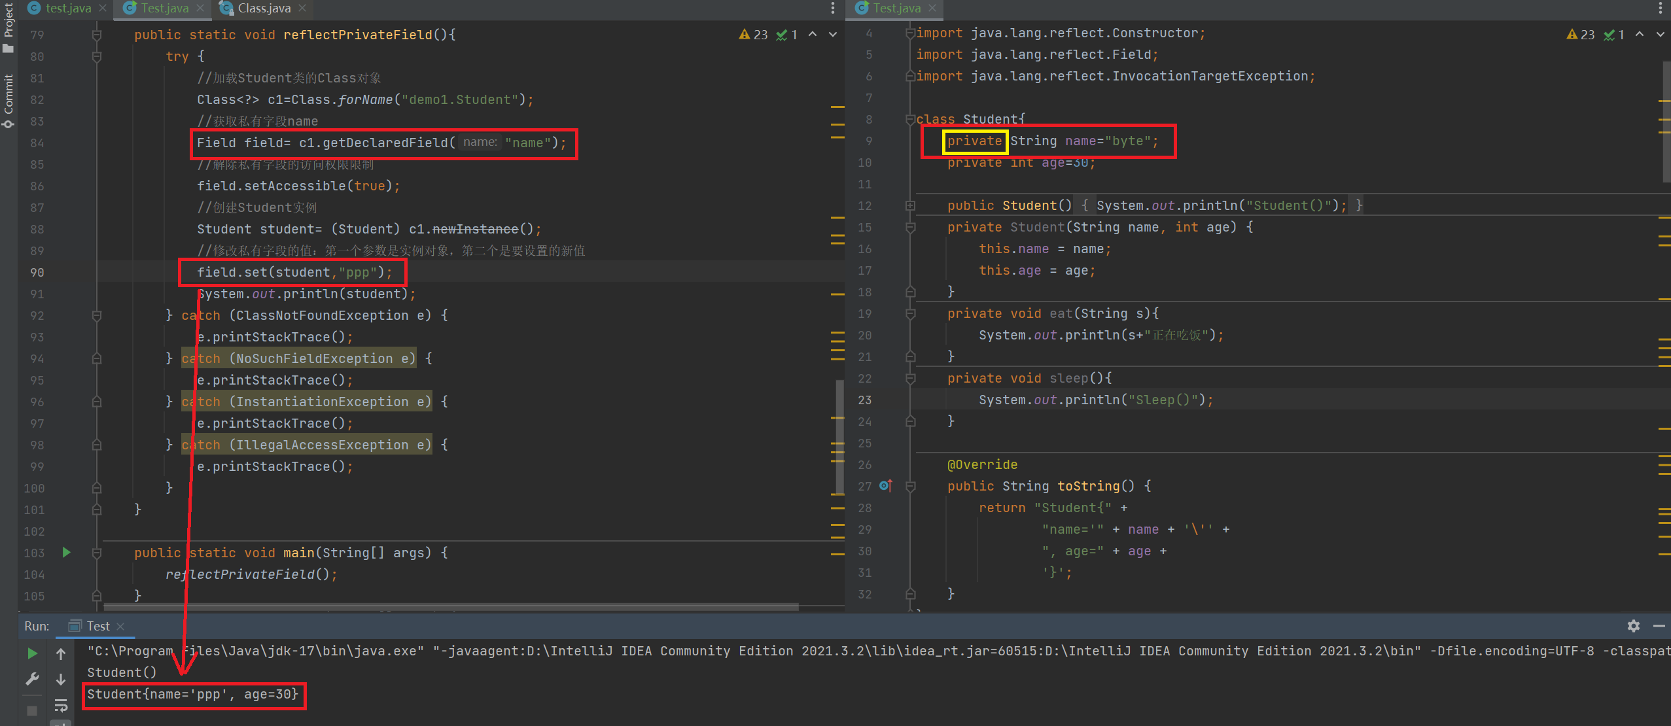Collapse the toString method fold marker
Screen dimensions: 1671x726
pos(910,486)
